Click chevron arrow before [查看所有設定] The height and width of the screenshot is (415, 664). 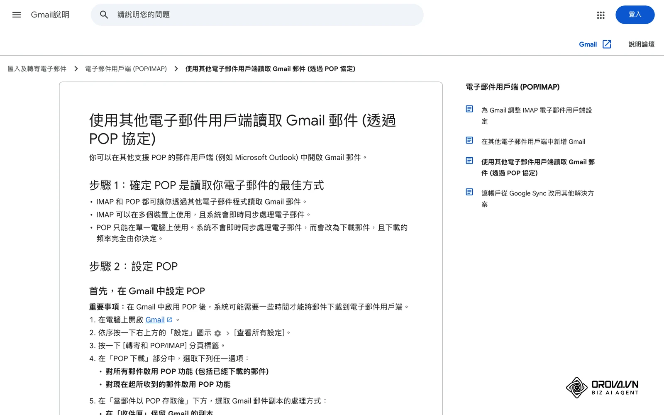228,333
